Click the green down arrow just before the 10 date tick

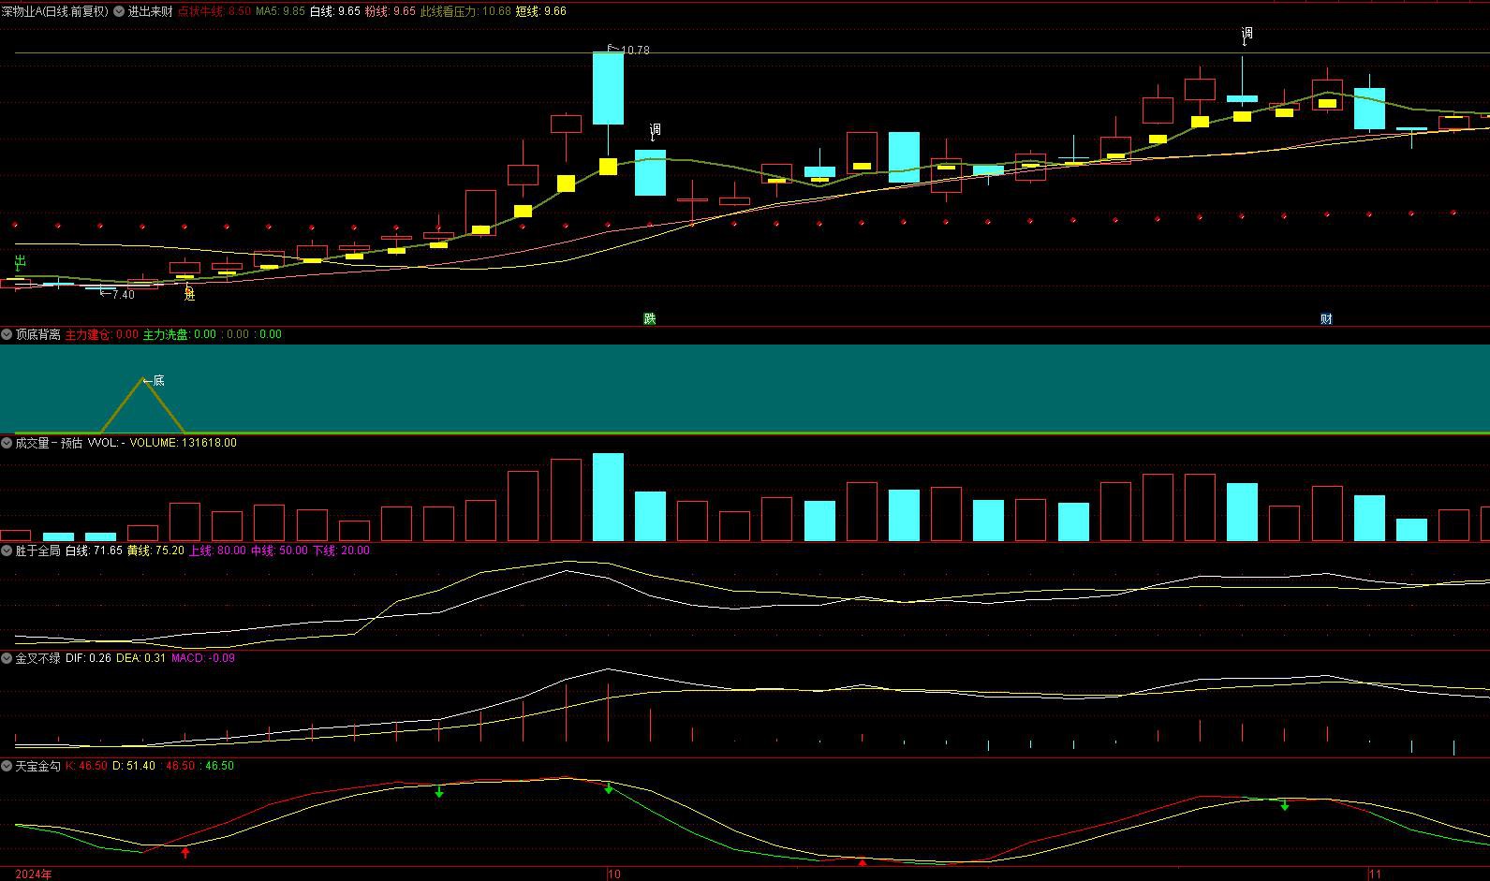[x=609, y=789]
